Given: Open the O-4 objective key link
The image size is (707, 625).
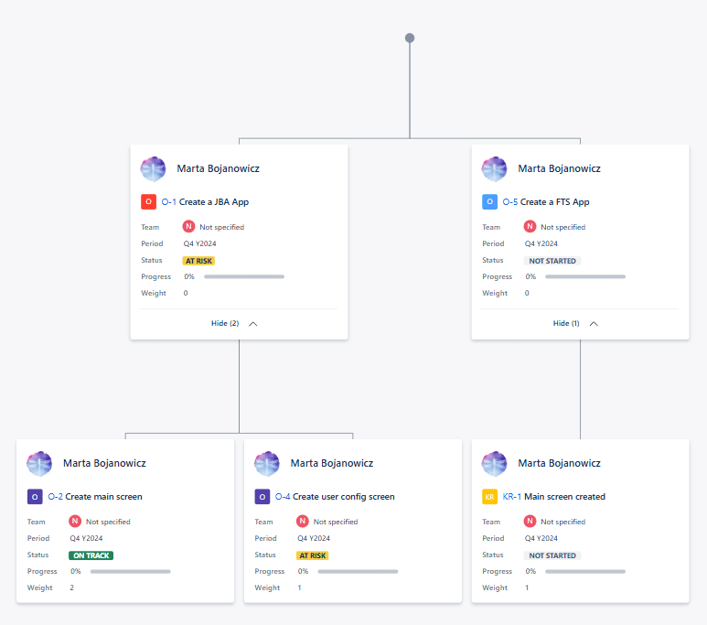Looking at the screenshot, I should click(283, 497).
